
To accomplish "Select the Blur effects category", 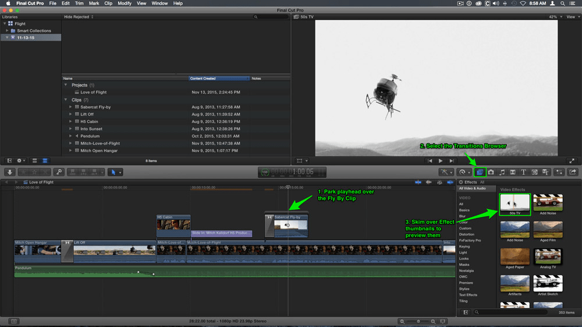I will [462, 216].
